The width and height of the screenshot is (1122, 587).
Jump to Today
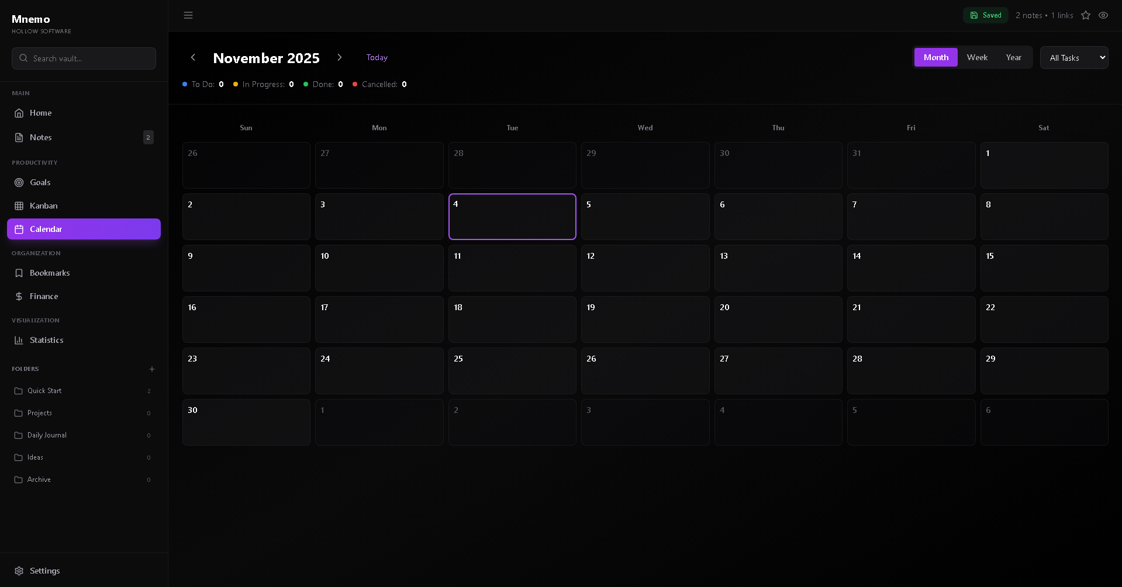[x=377, y=57]
